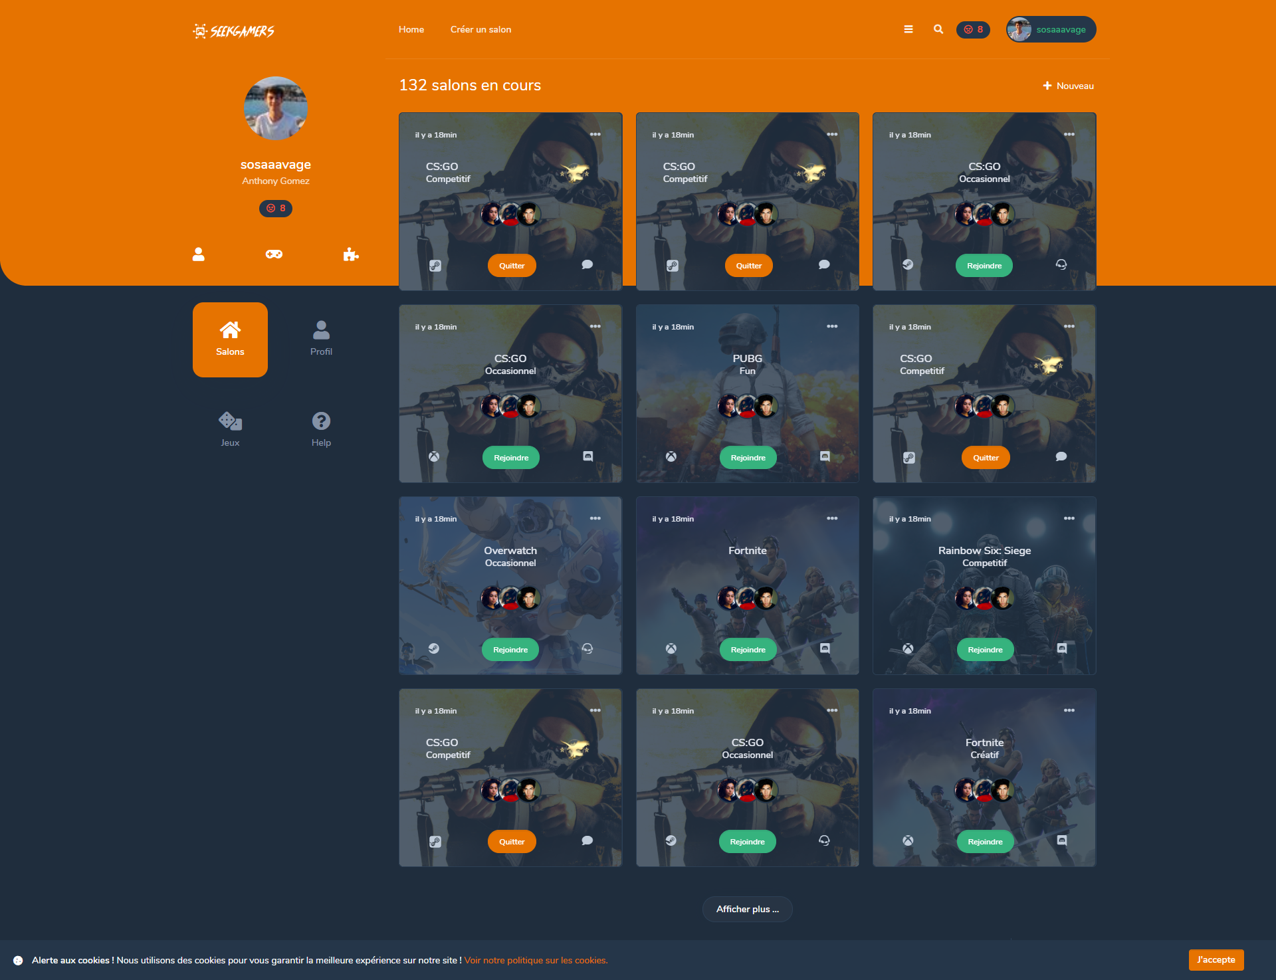Image resolution: width=1276 pixels, height=980 pixels.
Task: Click the PUBG Fun card title
Action: point(748,364)
